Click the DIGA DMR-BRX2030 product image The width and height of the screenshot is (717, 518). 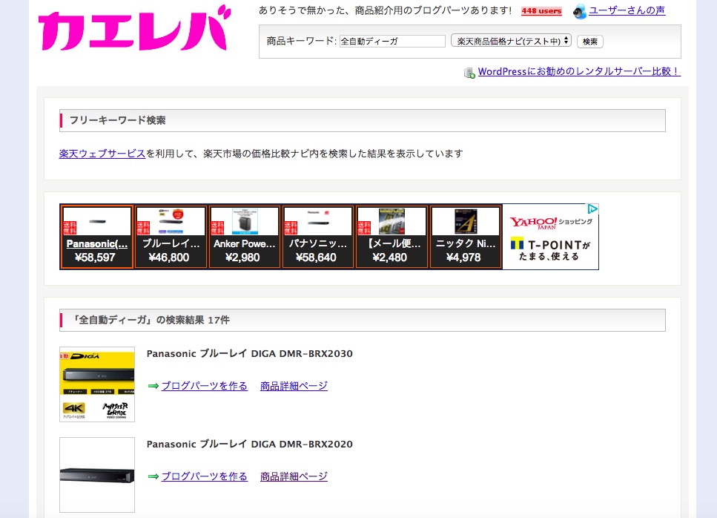(96, 384)
